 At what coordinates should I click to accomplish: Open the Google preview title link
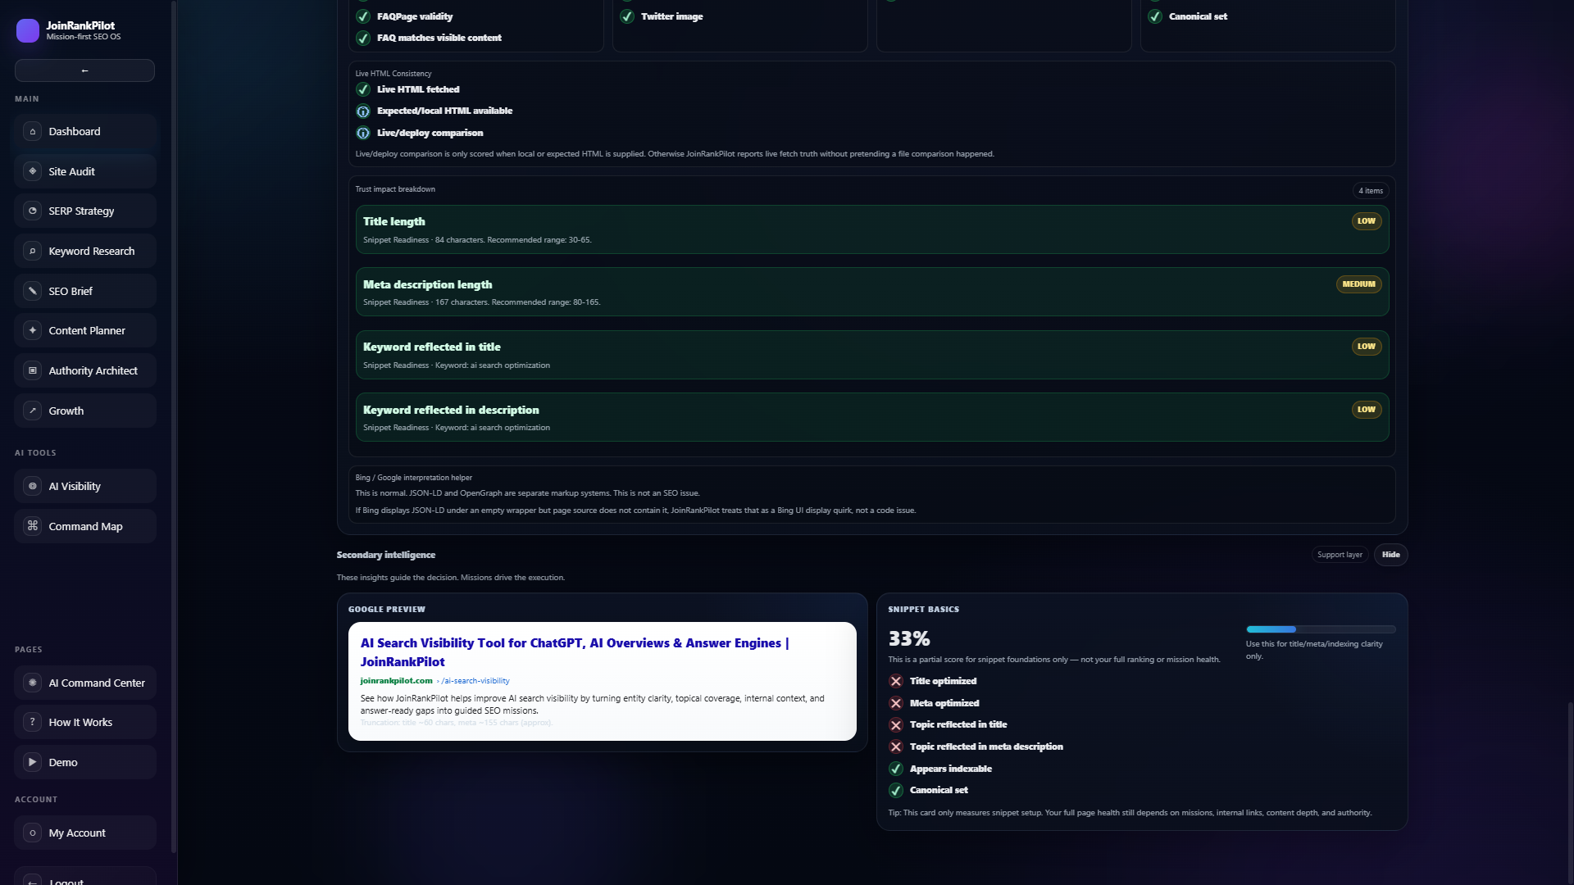pos(575,652)
